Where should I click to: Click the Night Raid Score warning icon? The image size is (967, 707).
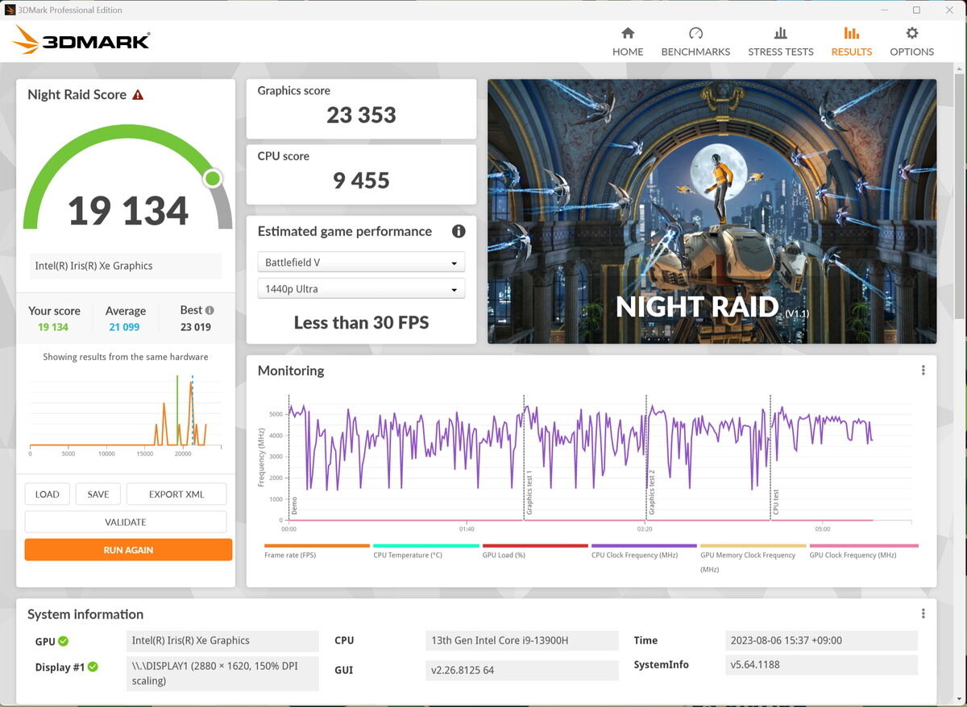(138, 94)
